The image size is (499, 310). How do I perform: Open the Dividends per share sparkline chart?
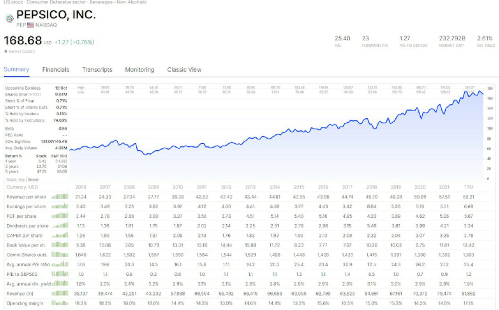coord(59,226)
